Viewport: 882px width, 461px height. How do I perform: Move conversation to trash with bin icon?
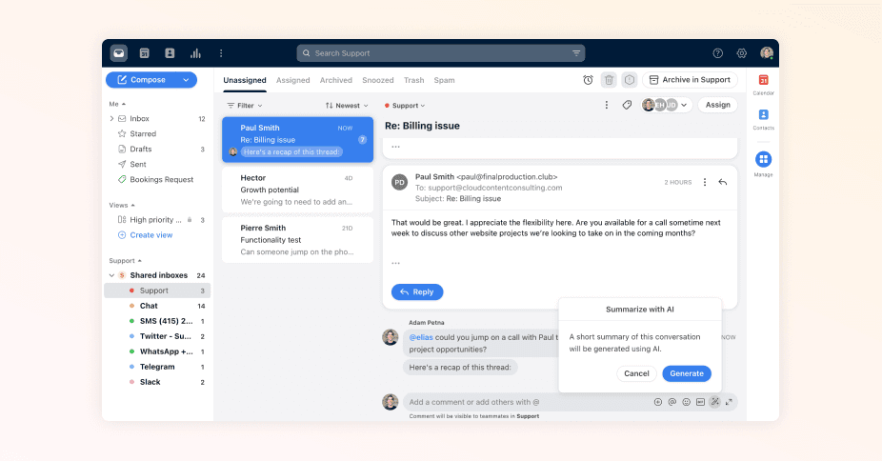609,80
